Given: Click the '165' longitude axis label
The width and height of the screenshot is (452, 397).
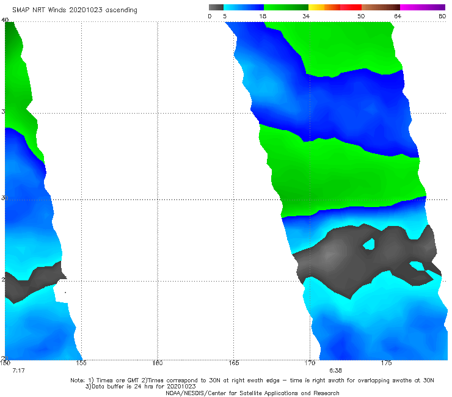Looking at the screenshot, I should (x=233, y=363).
